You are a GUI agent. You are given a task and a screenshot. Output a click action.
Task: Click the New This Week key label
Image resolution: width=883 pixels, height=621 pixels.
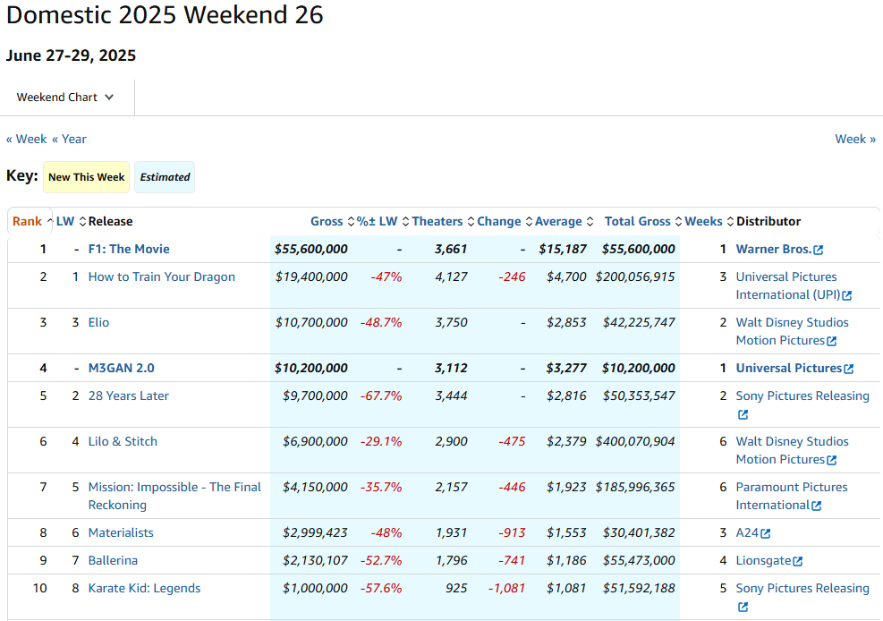[x=86, y=177]
